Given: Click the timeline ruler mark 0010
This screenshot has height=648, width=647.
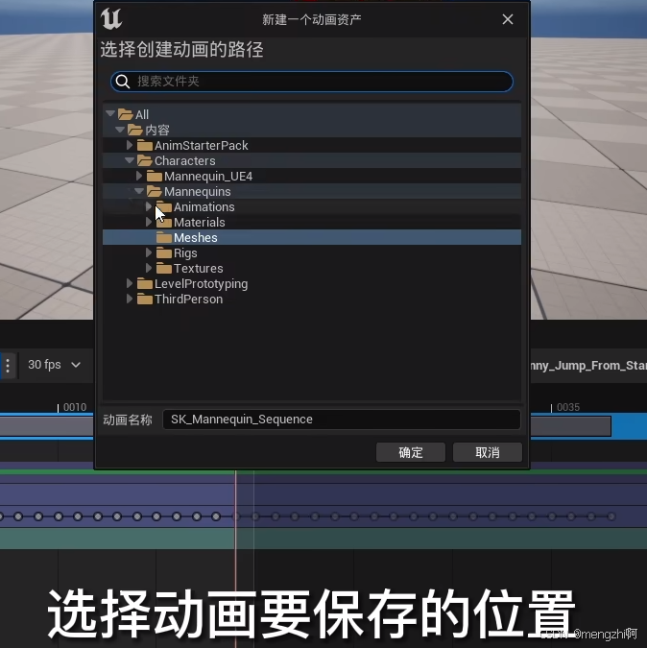Looking at the screenshot, I should pyautogui.click(x=75, y=407).
